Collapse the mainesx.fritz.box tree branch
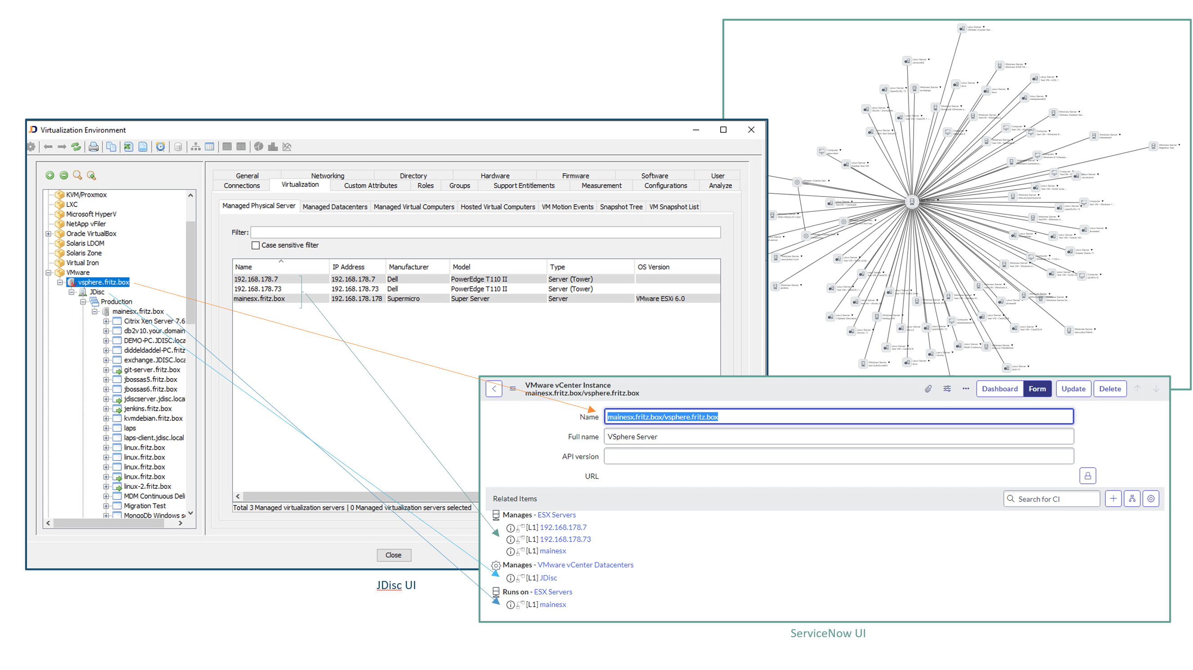The width and height of the screenshot is (1193, 670). [x=95, y=311]
